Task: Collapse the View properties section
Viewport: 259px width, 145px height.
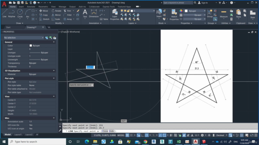Action: click(54, 97)
